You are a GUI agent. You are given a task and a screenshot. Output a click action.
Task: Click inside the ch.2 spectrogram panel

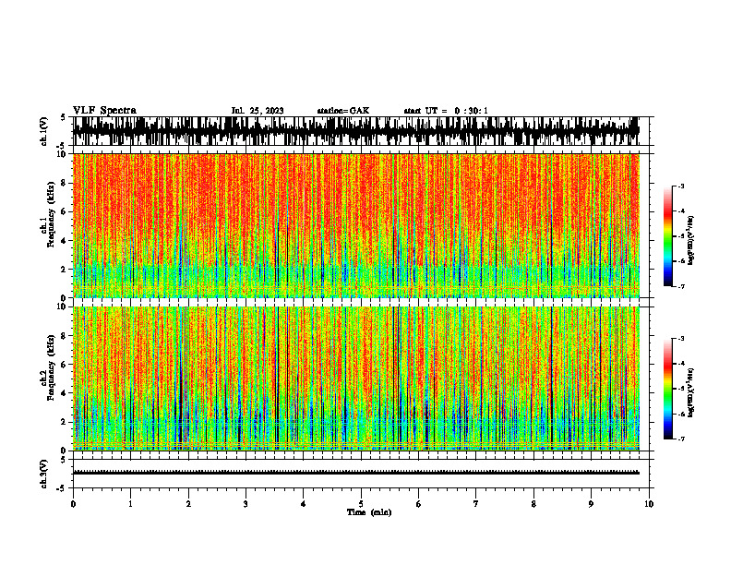356,379
